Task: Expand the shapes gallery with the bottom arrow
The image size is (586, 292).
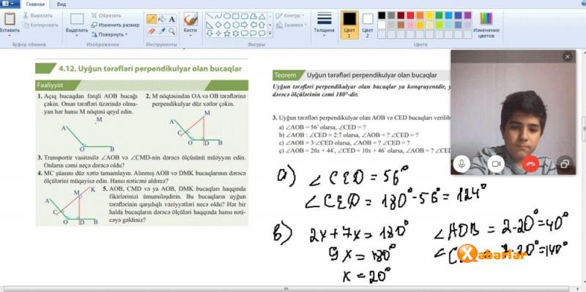Action: [270, 33]
